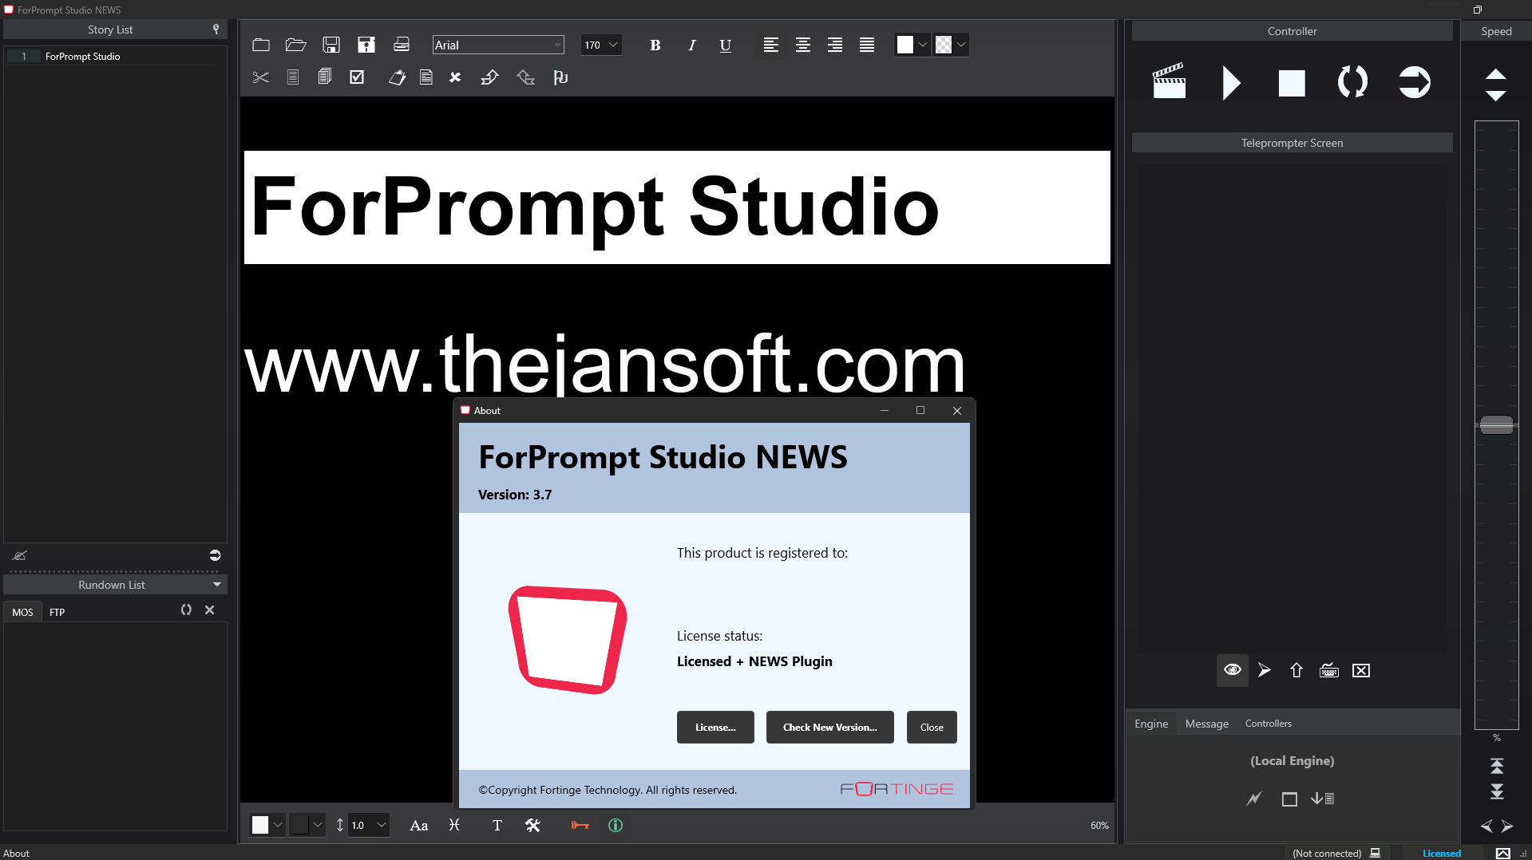Click the Speed slider handle
Screen dimensions: 1532x860
[x=1496, y=424]
